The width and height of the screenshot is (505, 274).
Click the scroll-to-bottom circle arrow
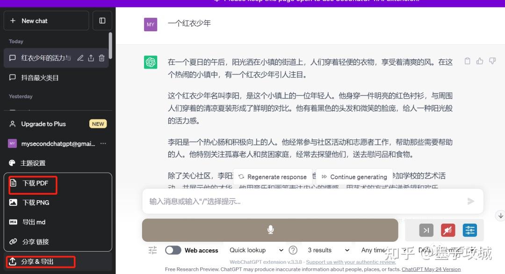tap(500, 216)
